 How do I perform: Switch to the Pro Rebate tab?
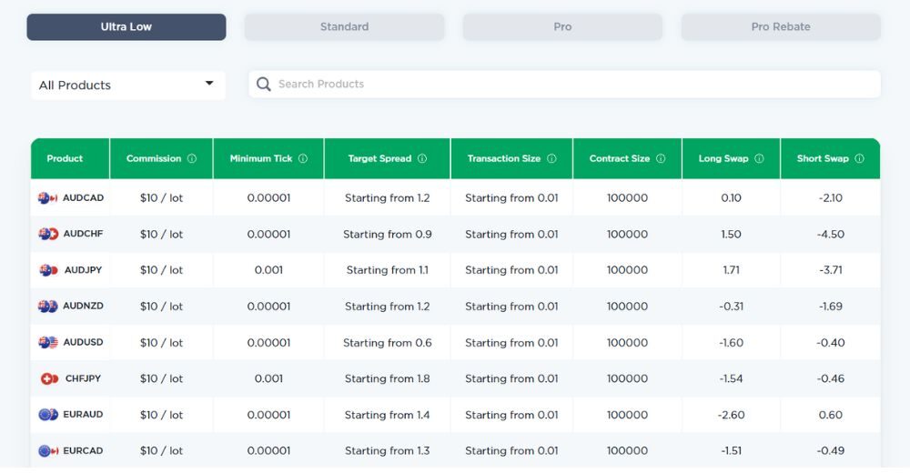pyautogui.click(x=781, y=27)
